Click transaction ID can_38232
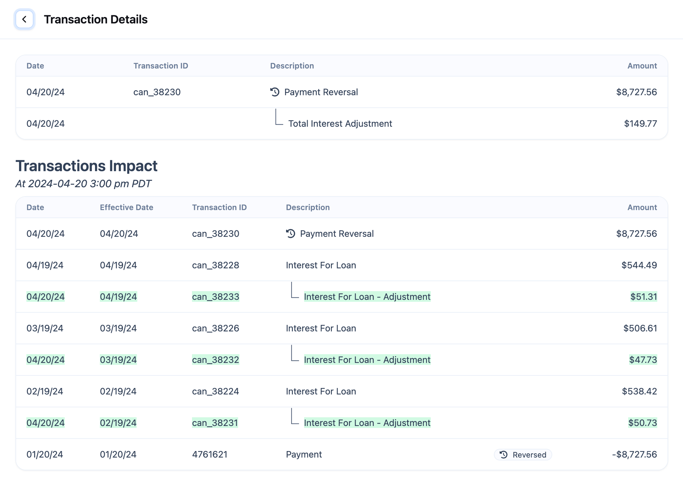This screenshot has width=683, height=498. 215,360
